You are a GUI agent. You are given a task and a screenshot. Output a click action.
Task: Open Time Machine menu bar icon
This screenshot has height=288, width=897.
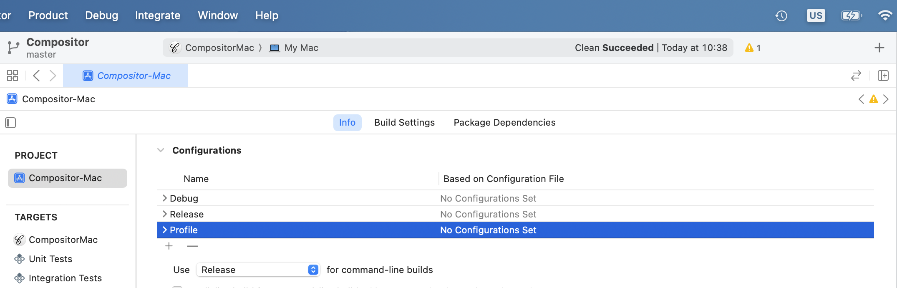pyautogui.click(x=781, y=16)
